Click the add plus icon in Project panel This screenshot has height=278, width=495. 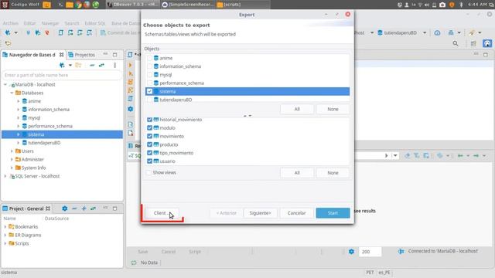(x=84, y=208)
